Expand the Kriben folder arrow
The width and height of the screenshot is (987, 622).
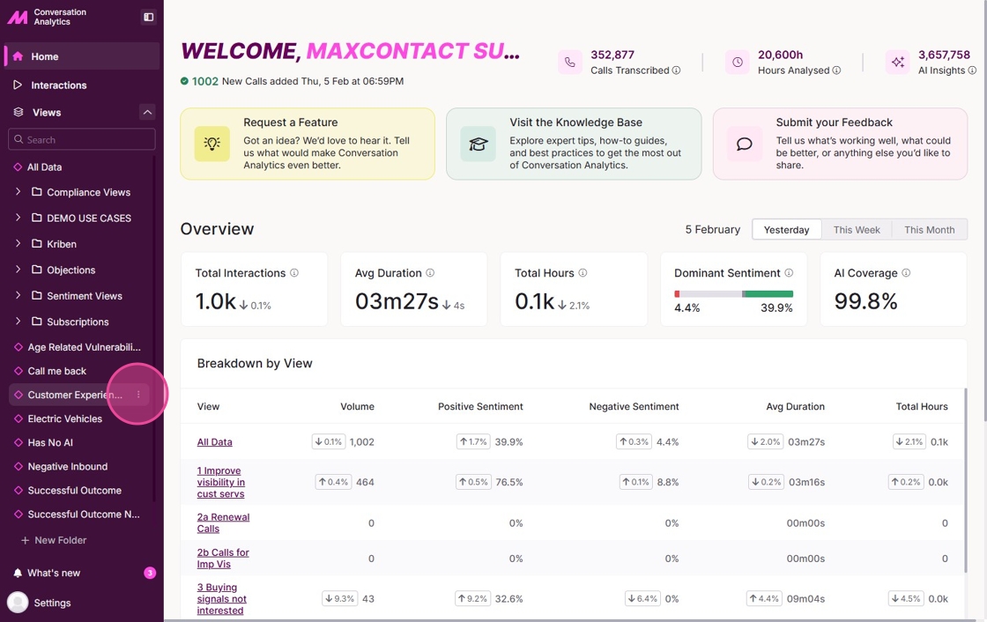(18, 243)
